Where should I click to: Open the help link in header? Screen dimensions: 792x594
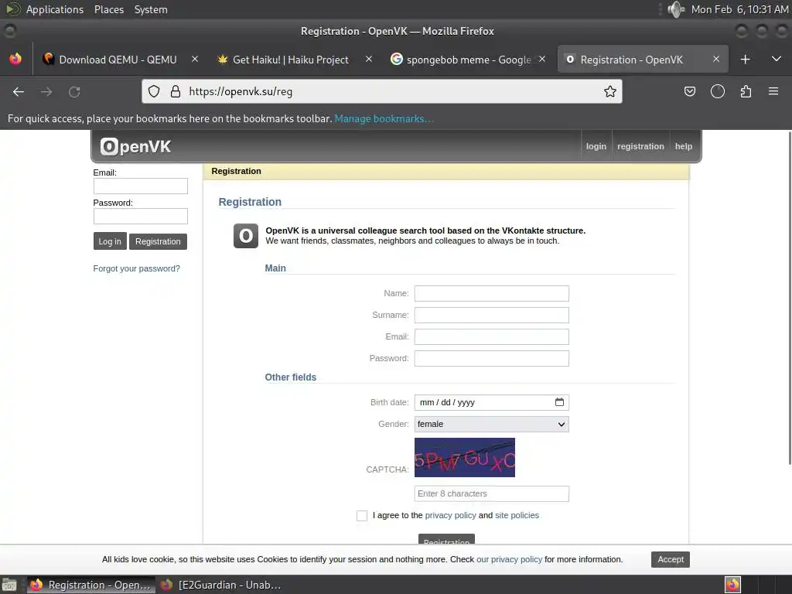pyautogui.click(x=684, y=146)
